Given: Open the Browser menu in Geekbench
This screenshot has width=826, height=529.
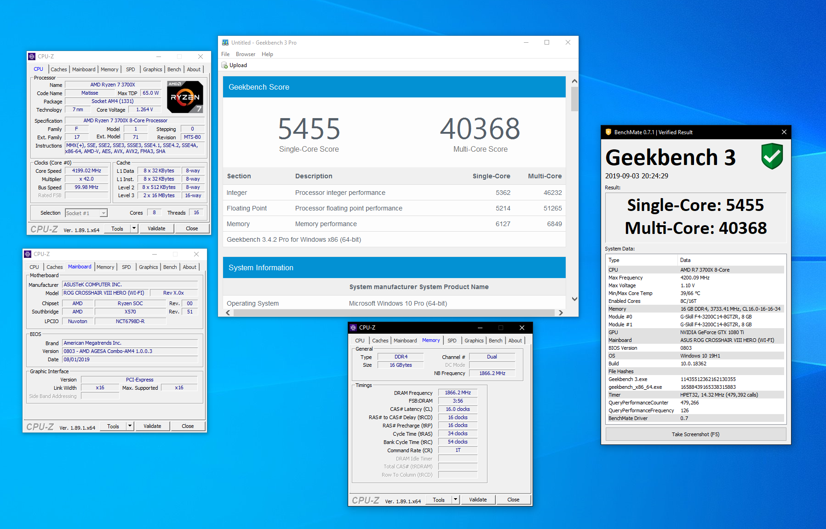Looking at the screenshot, I should click(x=246, y=54).
